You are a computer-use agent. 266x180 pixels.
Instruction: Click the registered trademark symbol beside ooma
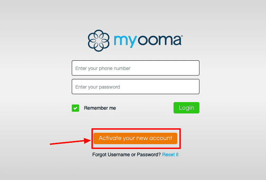pos(182,36)
